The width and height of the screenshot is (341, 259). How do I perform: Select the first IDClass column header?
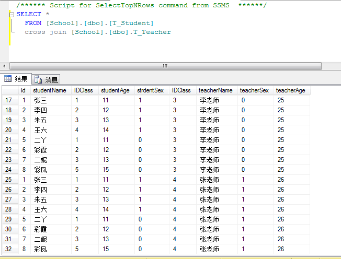point(85,90)
